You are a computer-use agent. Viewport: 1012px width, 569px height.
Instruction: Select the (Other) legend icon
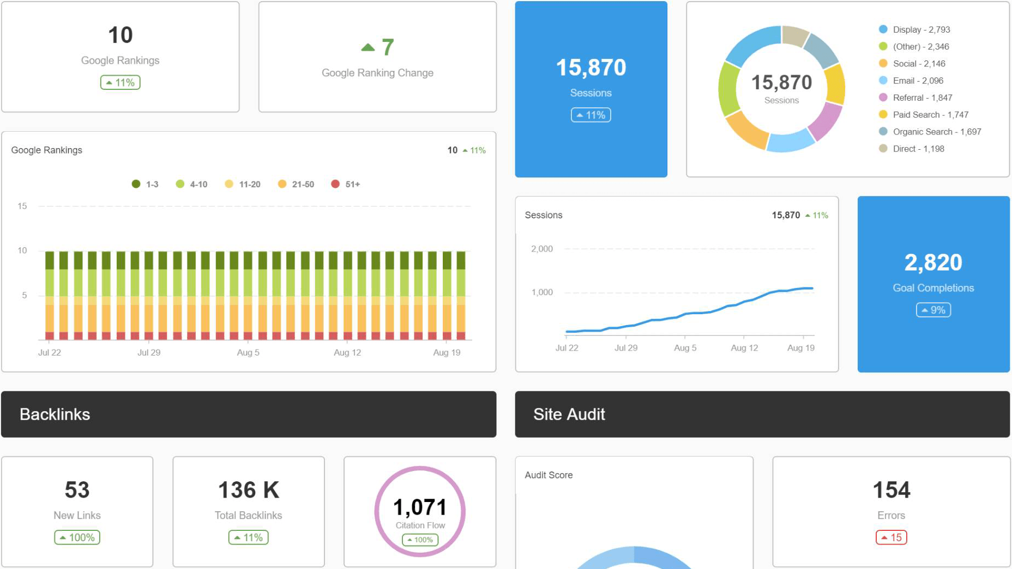coord(883,46)
